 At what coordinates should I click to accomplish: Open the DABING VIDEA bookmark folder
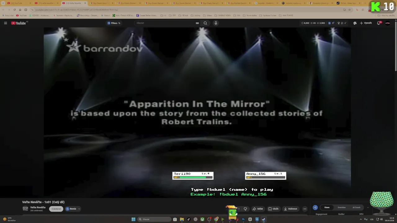(x=223, y=15)
